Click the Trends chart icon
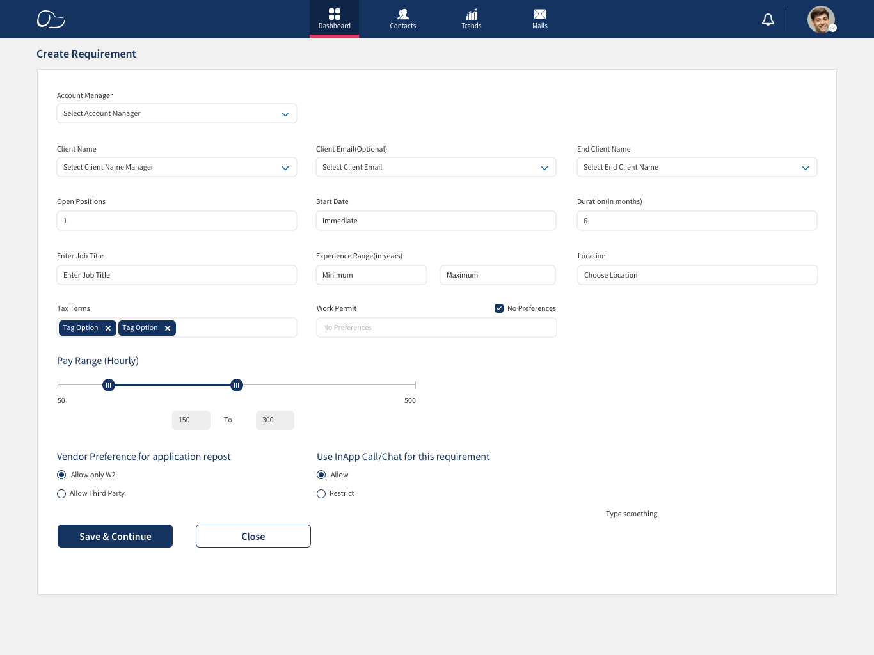 472,14
